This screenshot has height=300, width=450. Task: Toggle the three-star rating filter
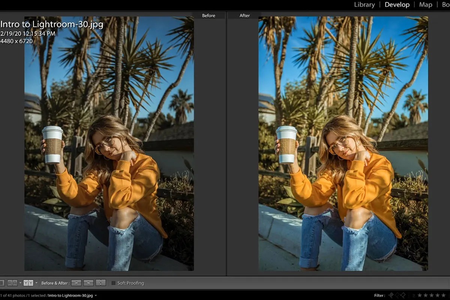[x=431, y=295]
